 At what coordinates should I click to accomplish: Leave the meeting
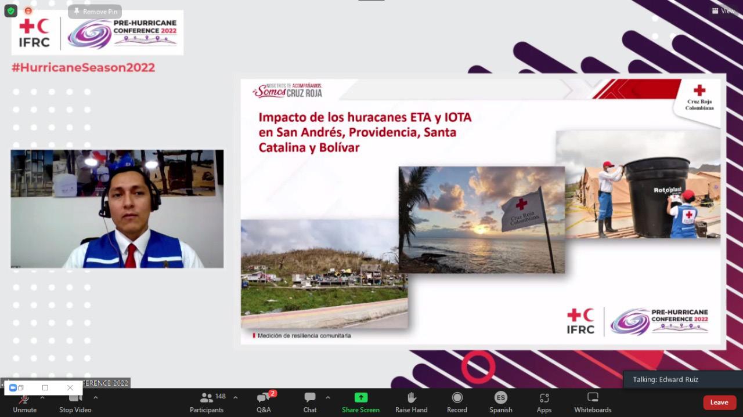[x=720, y=403]
